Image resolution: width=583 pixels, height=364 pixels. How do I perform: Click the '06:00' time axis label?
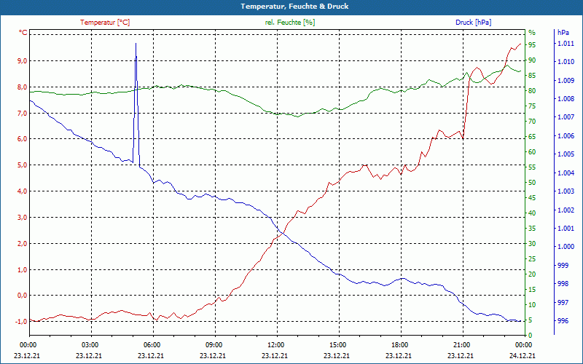[152, 344]
